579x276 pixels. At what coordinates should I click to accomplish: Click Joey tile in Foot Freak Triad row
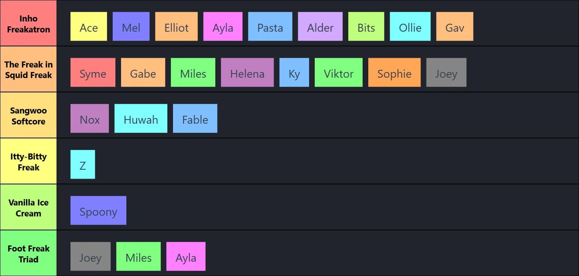coord(90,256)
